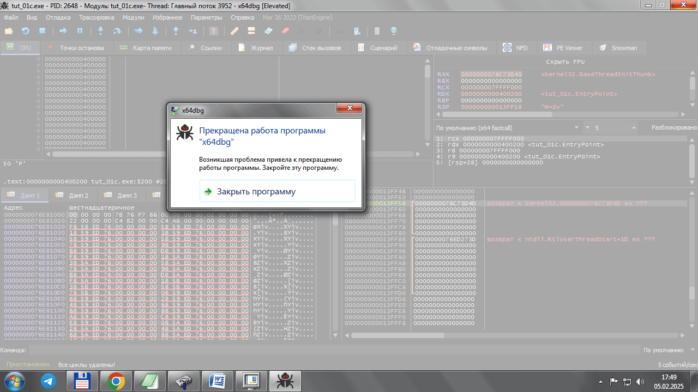Open the 'Отладка' menu
The height and width of the screenshot is (392, 698).
58,17
